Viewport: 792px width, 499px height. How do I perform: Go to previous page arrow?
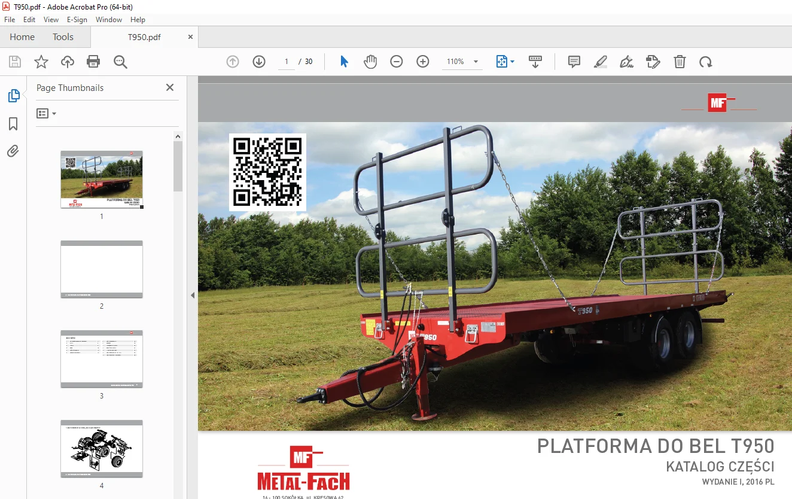coord(233,62)
